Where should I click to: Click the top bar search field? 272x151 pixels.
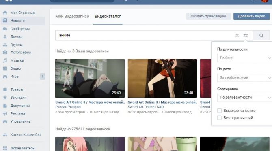coord(82,1)
